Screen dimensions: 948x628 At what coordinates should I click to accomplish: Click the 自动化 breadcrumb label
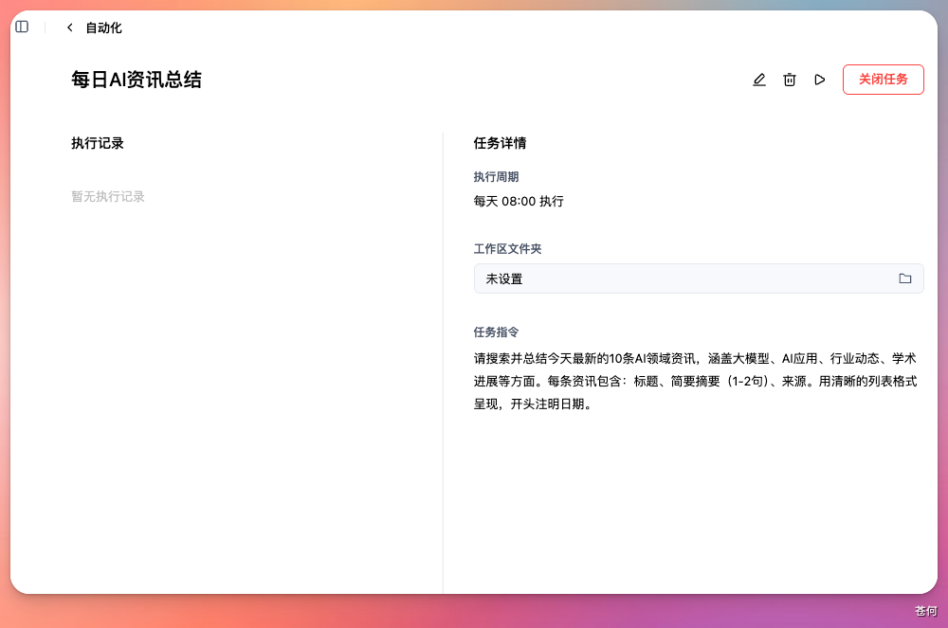(x=103, y=27)
